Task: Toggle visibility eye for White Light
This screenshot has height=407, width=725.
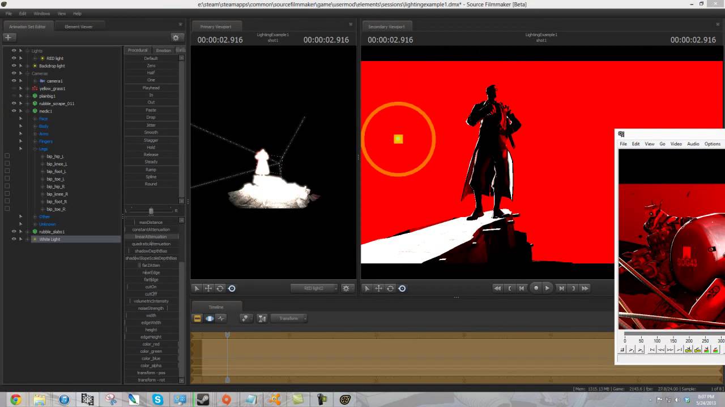Action: 14,239
